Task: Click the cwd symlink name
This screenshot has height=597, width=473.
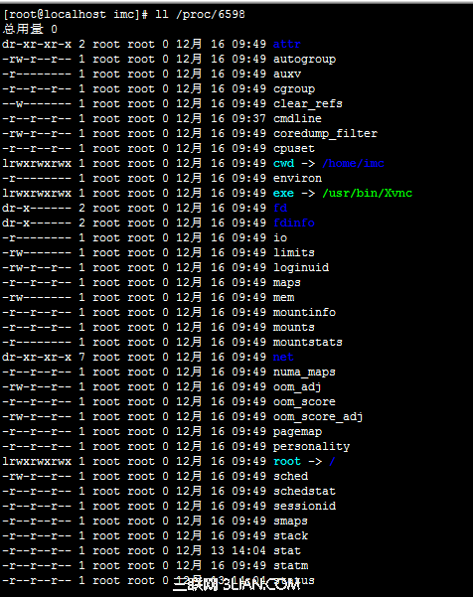Action: (x=284, y=163)
